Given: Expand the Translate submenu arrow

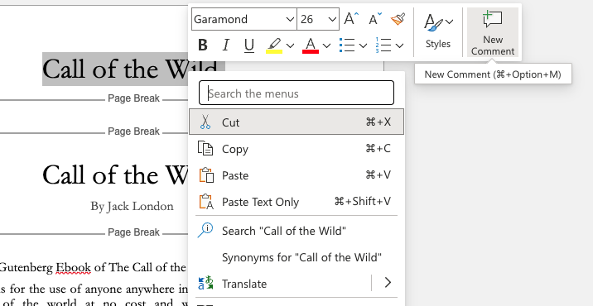Looking at the screenshot, I should click(388, 283).
